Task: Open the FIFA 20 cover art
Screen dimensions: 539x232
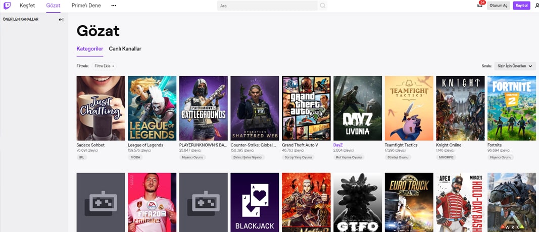Action: (152, 202)
